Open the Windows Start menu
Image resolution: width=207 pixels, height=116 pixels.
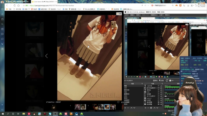pos(3,114)
